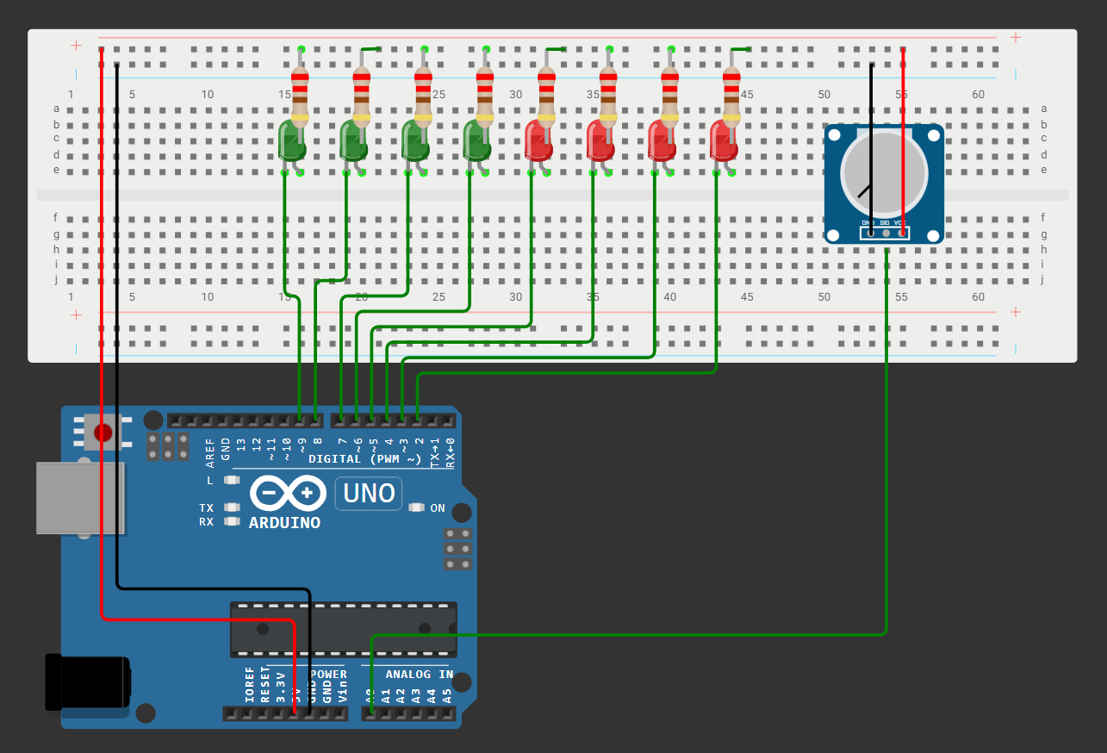Click the "ANALOG IN" label
Viewport: 1107px width, 753px height.
click(419, 675)
